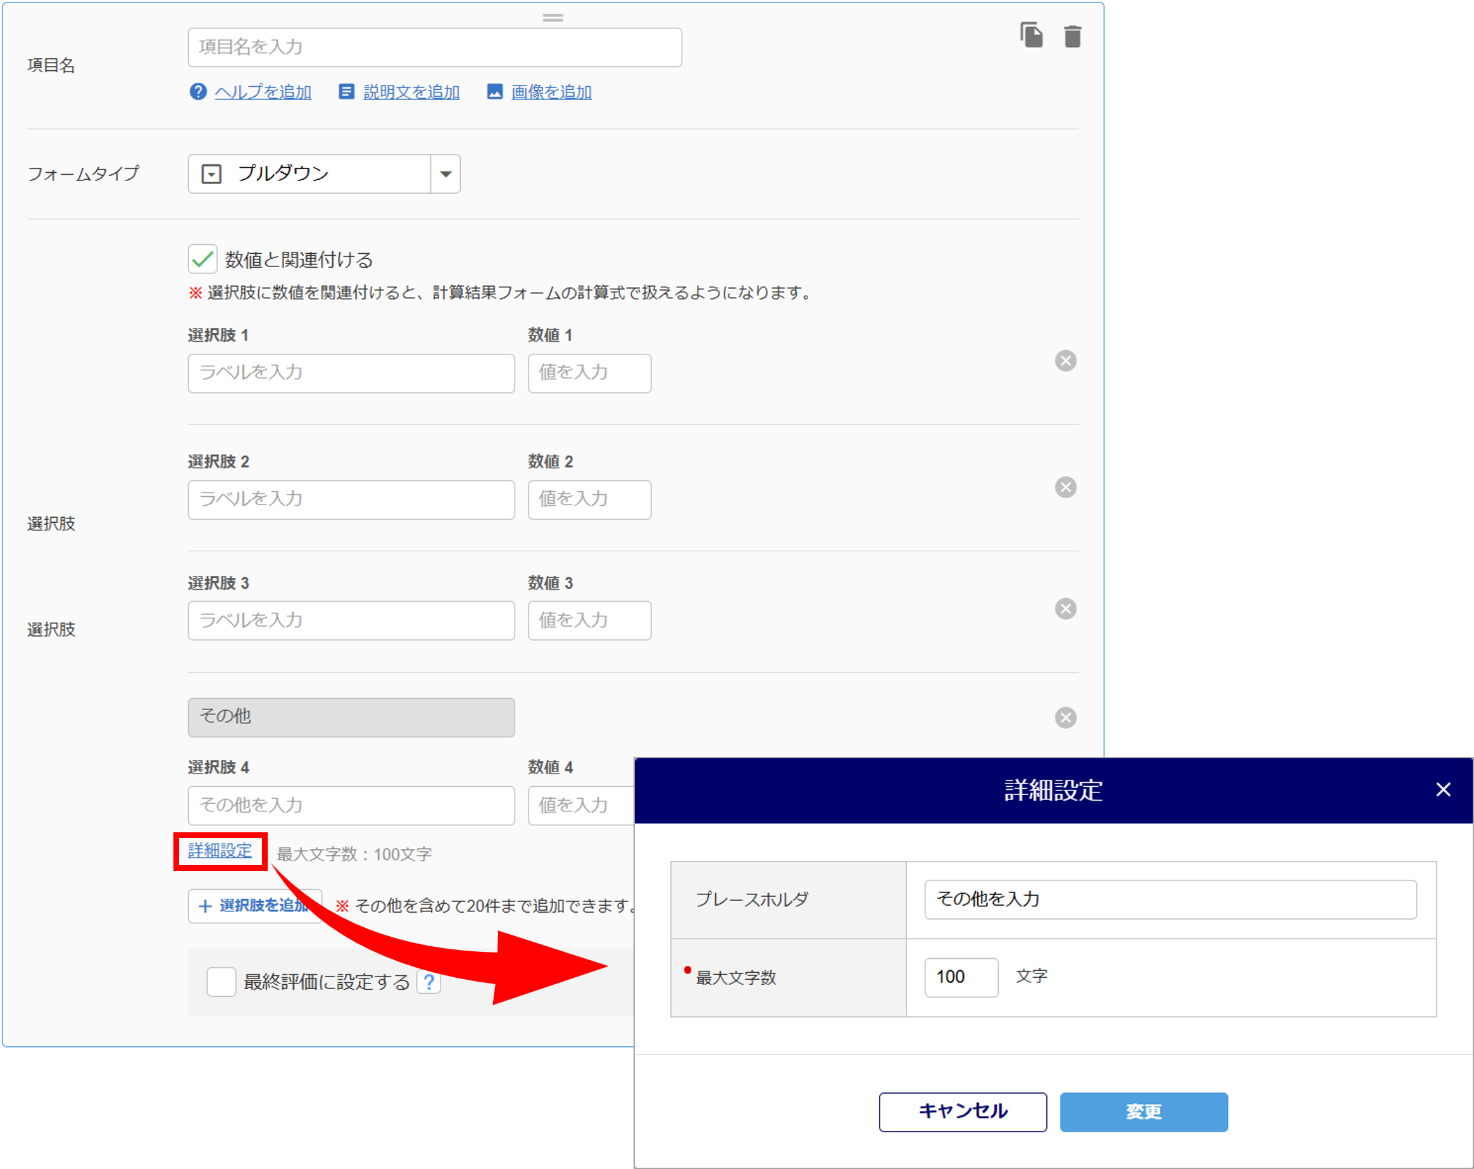Remove choice 1 with its X icon
The image size is (1474, 1169).
tap(1065, 361)
